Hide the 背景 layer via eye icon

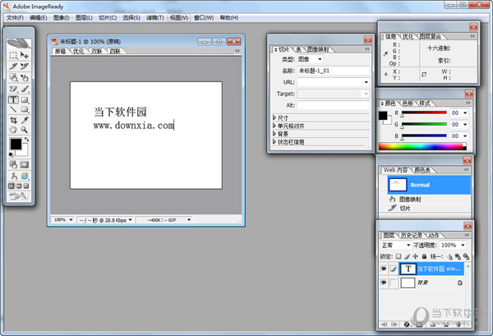point(384,283)
